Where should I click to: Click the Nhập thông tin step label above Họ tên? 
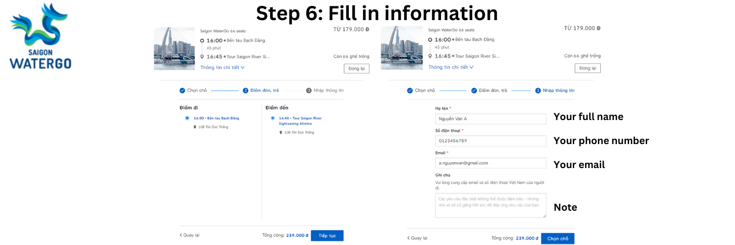559,91
